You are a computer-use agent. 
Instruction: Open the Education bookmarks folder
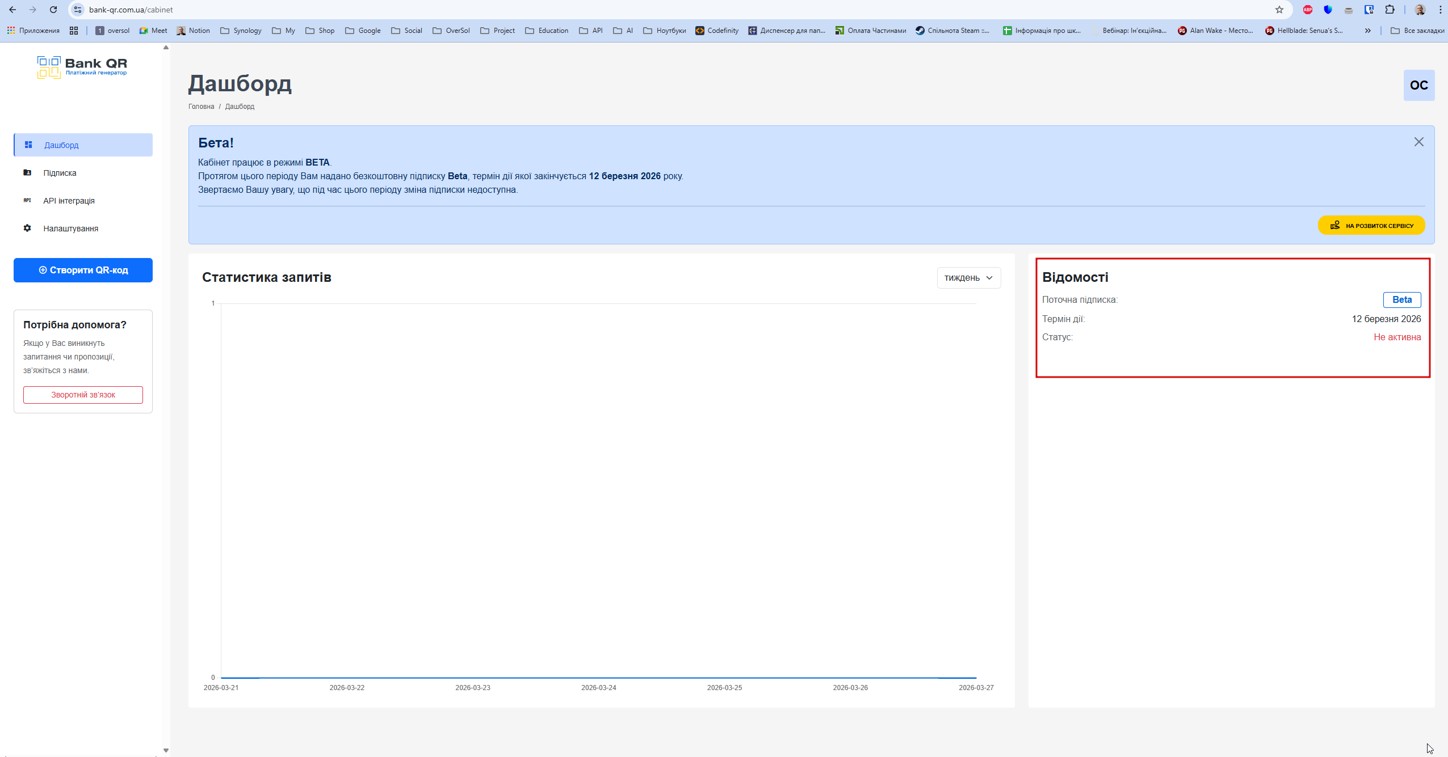(547, 31)
